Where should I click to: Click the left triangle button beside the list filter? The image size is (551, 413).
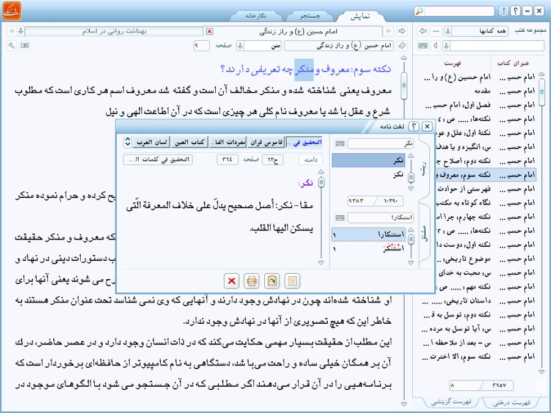click(436, 46)
